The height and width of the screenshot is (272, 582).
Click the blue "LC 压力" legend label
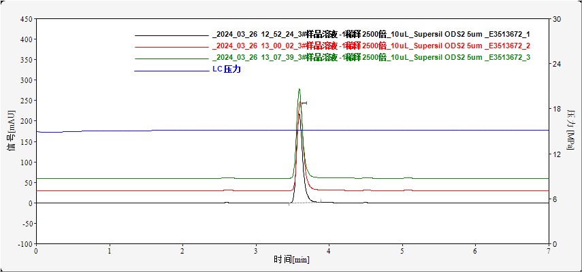click(227, 69)
